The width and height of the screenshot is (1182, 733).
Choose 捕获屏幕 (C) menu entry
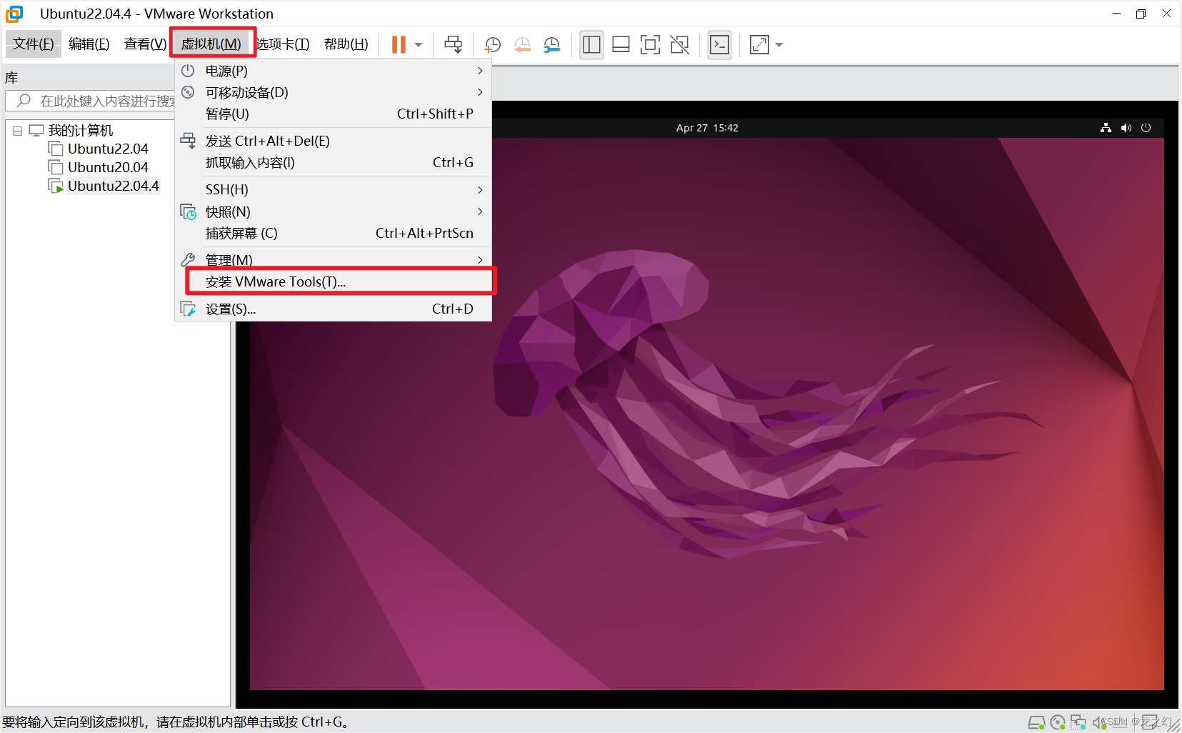334,233
